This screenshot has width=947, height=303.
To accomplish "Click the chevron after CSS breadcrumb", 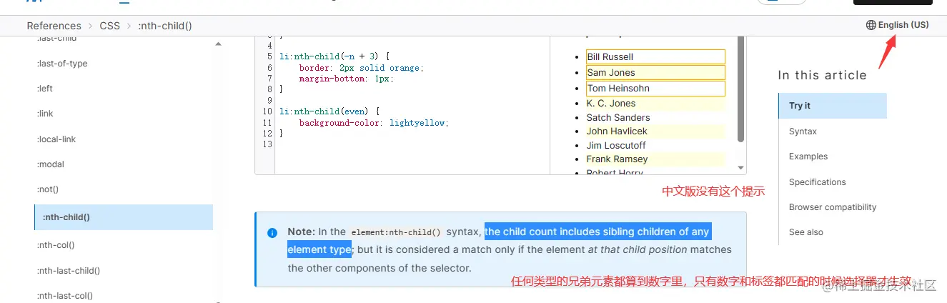I will (x=129, y=26).
